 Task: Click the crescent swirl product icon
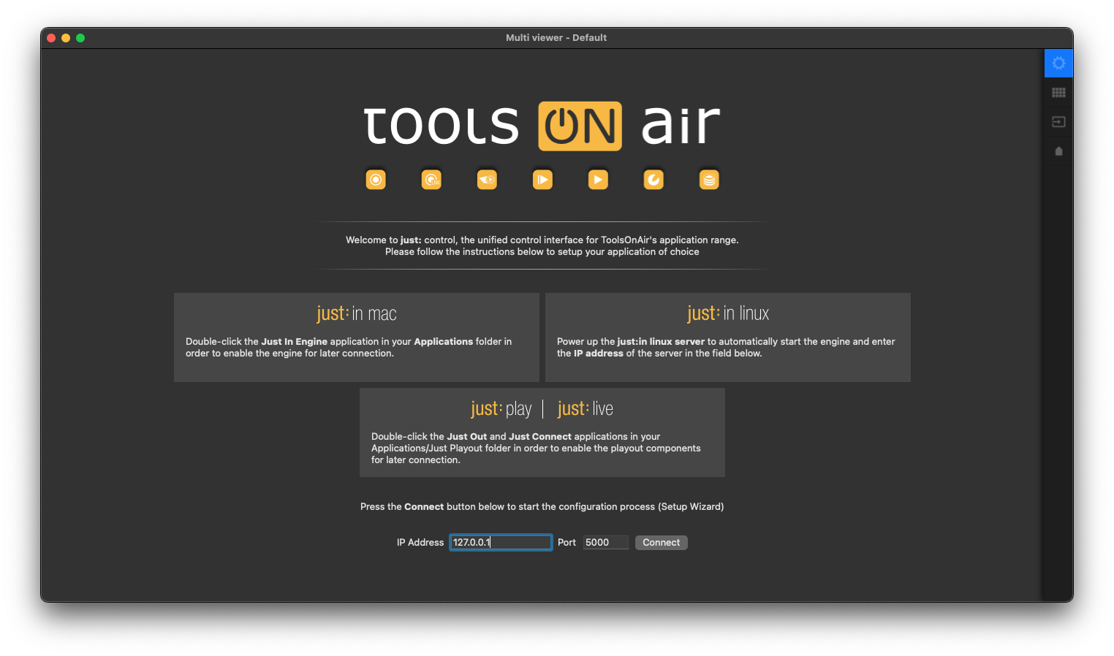653,180
